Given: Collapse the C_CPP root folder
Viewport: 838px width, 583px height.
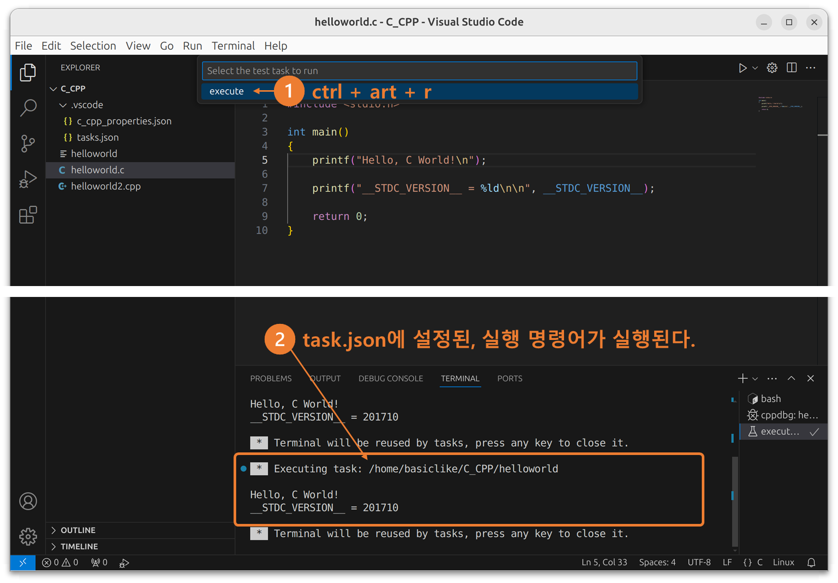Looking at the screenshot, I should [x=140, y=89].
